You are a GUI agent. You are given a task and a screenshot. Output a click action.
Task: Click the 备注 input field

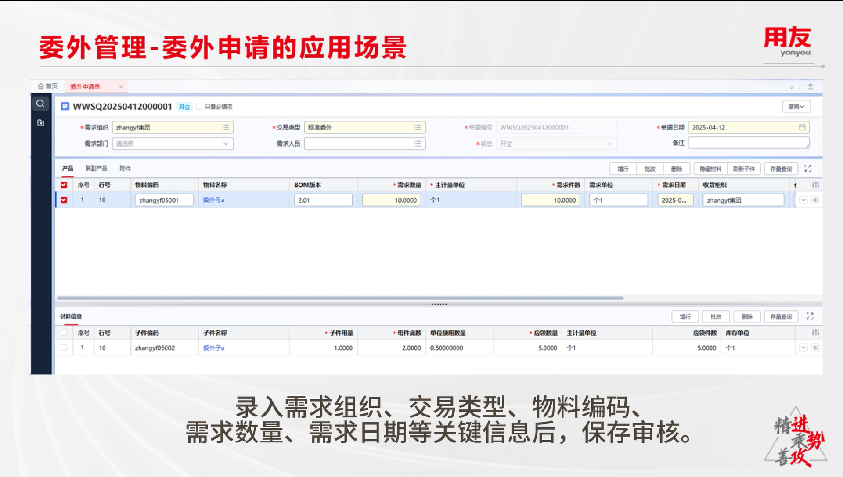[x=749, y=143]
